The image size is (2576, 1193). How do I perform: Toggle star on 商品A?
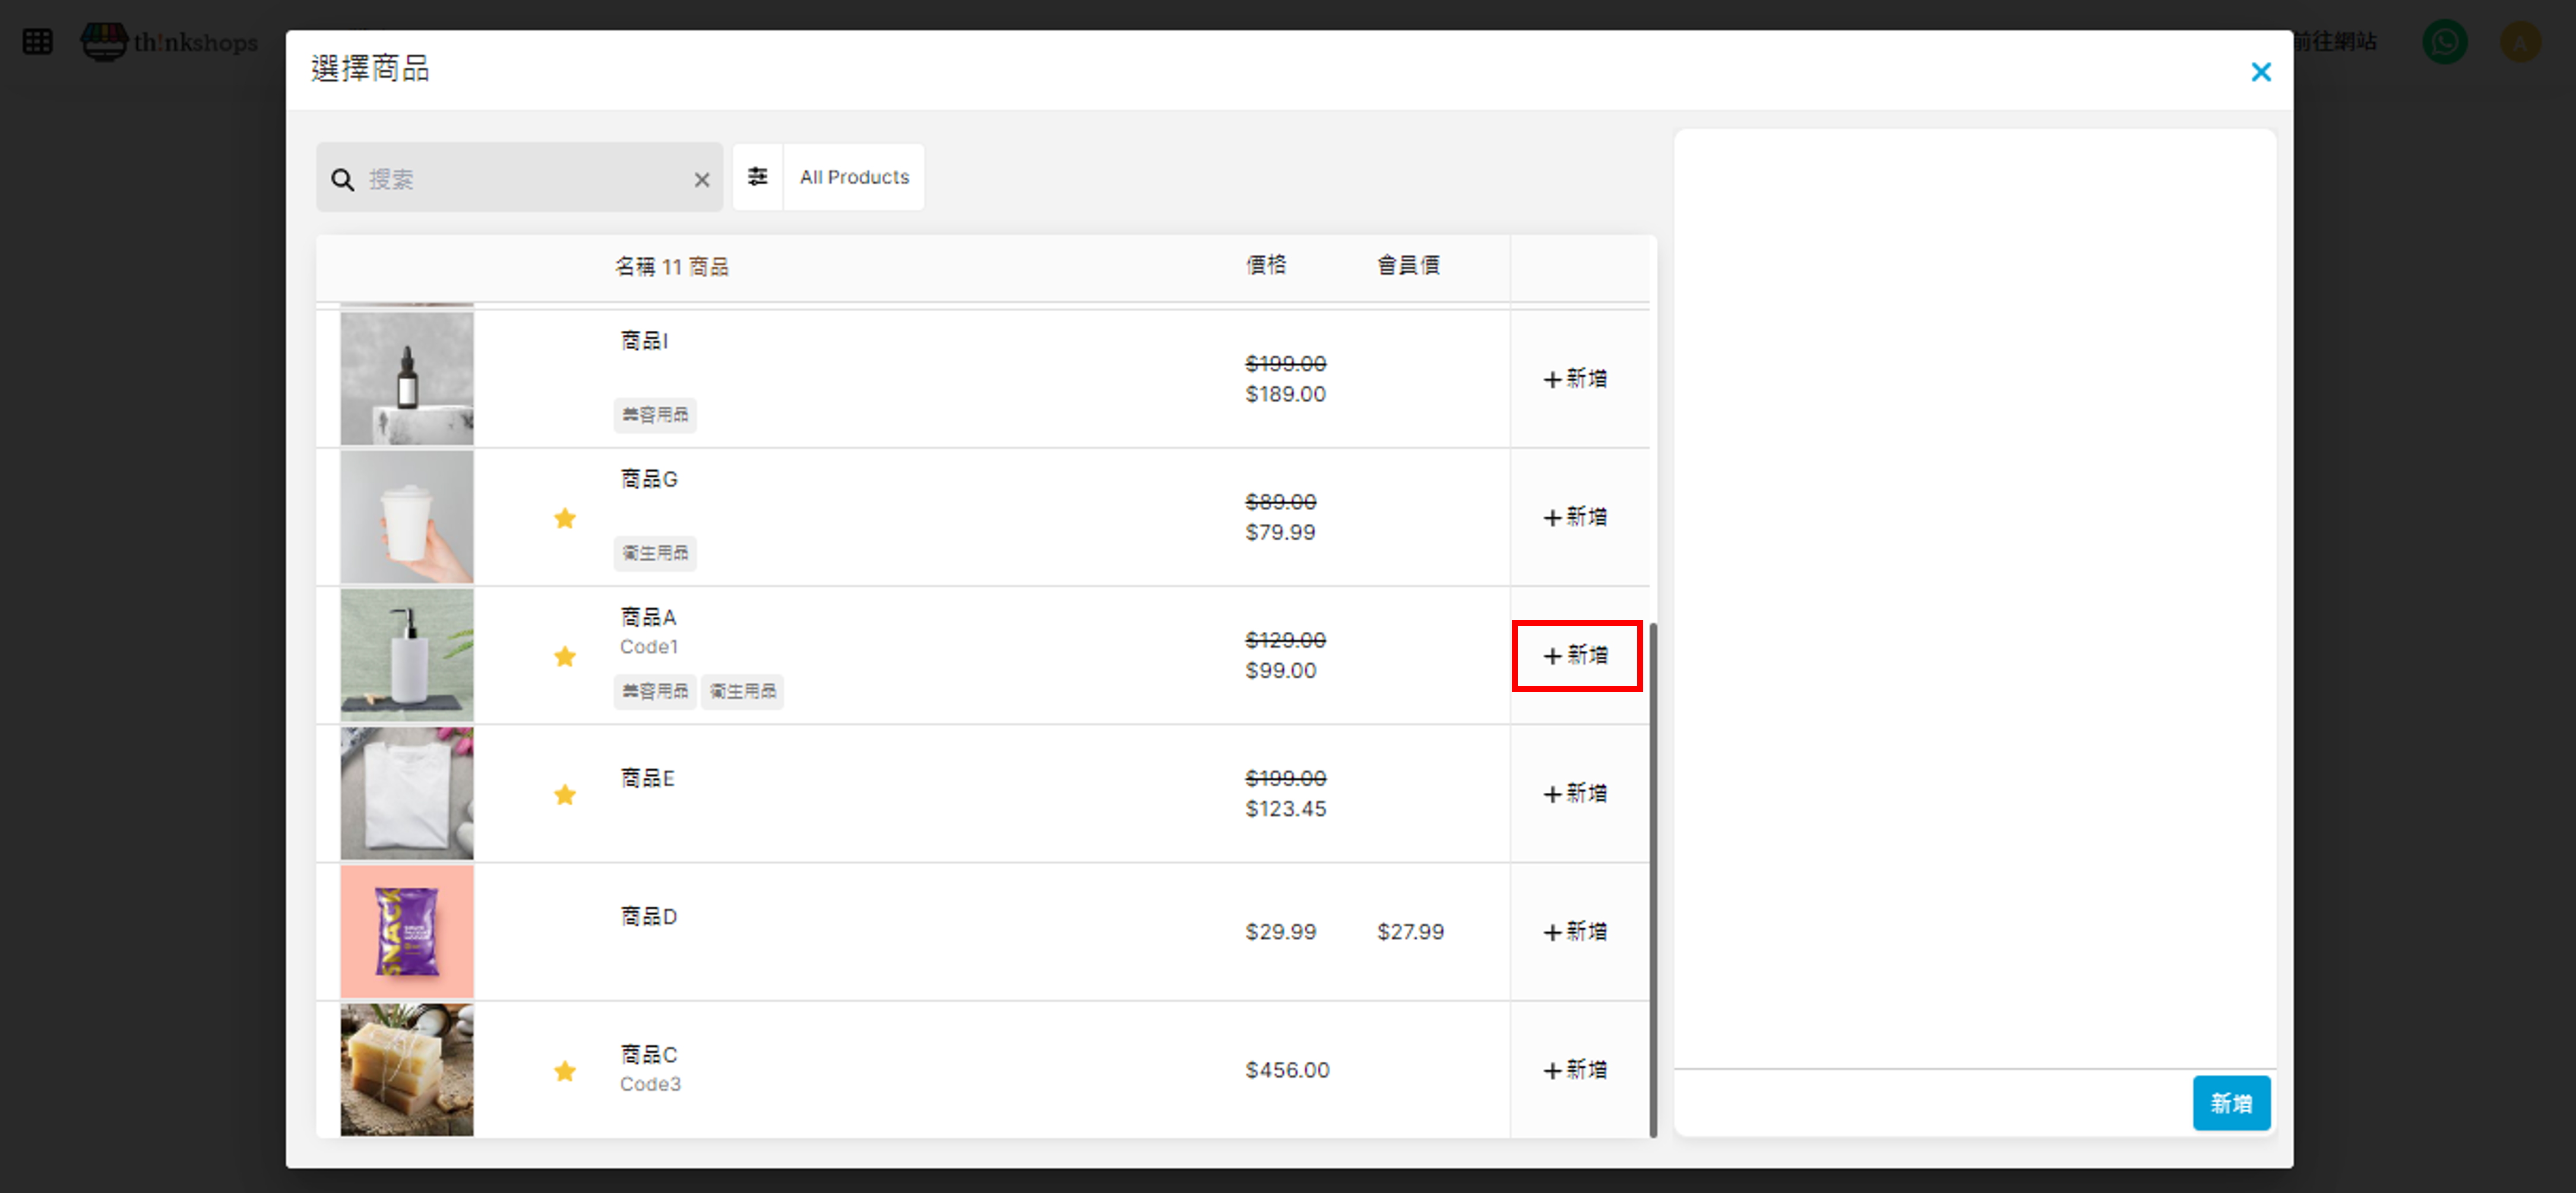pos(565,656)
